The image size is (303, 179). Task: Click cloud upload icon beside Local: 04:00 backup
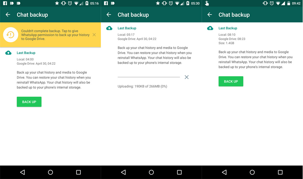coord(8,53)
